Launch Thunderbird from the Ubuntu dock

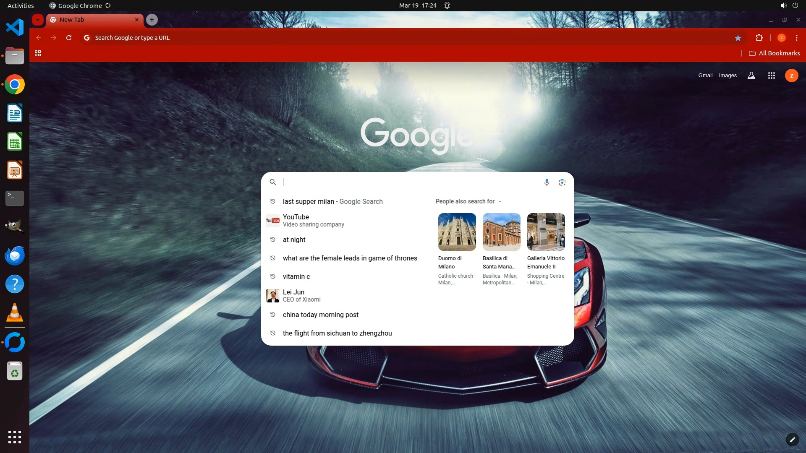tap(15, 255)
